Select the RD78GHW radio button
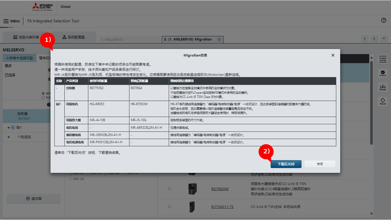The image size is (391, 220). pos(169,189)
